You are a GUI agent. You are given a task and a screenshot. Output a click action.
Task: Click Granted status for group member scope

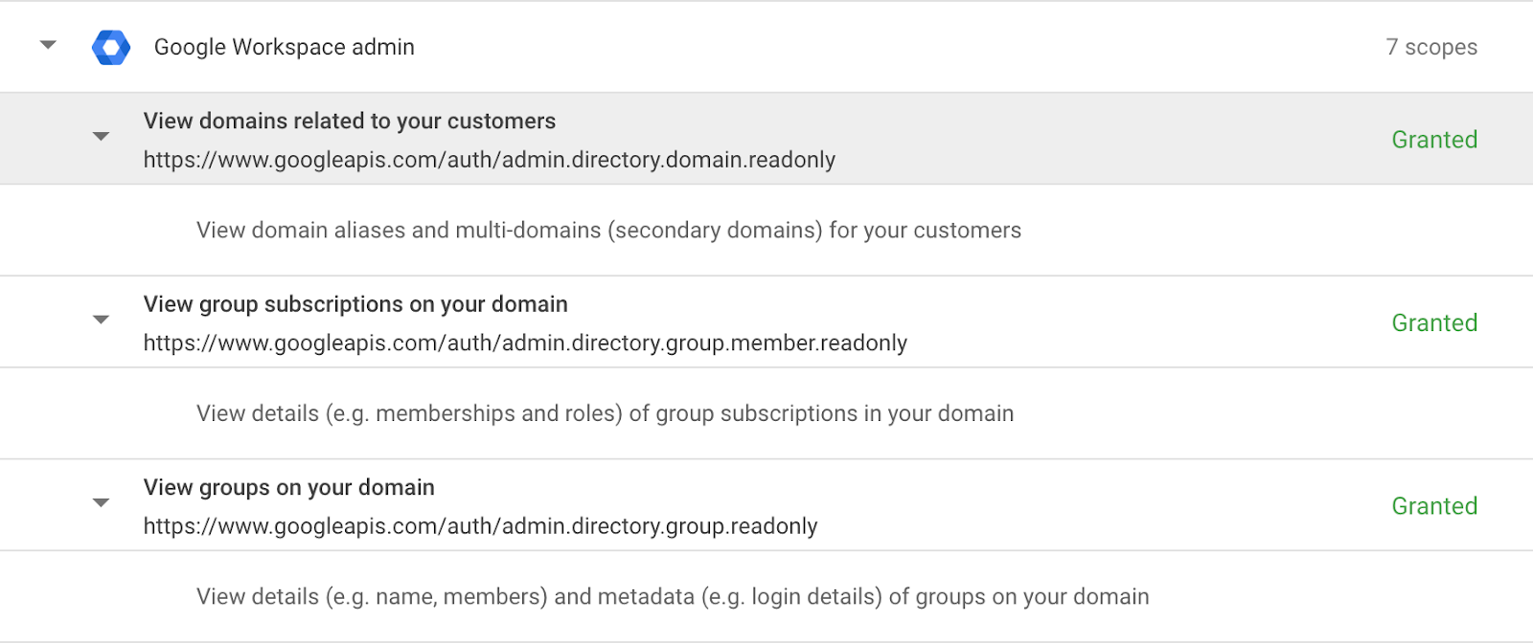point(1433,323)
